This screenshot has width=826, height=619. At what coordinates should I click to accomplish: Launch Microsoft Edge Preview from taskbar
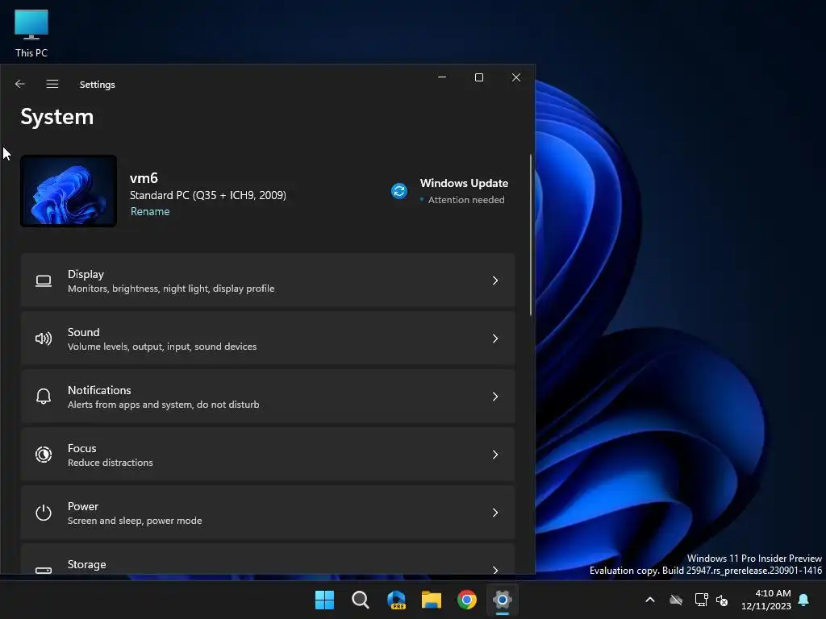tap(396, 600)
